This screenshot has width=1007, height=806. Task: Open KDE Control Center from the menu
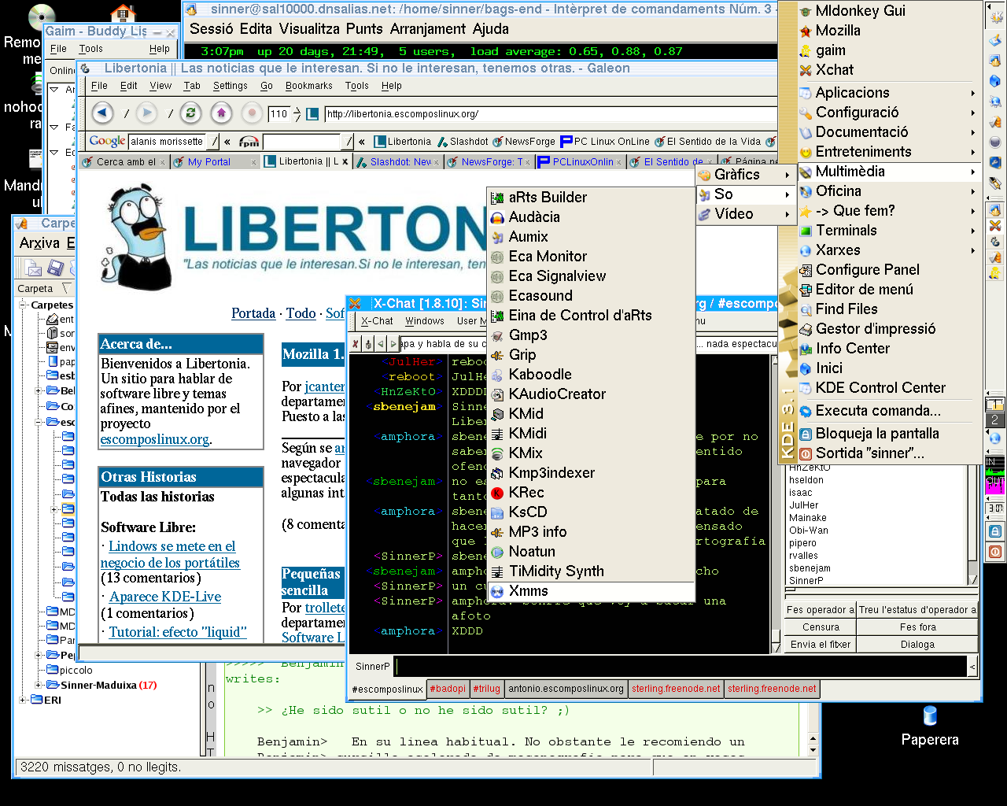tap(889, 388)
